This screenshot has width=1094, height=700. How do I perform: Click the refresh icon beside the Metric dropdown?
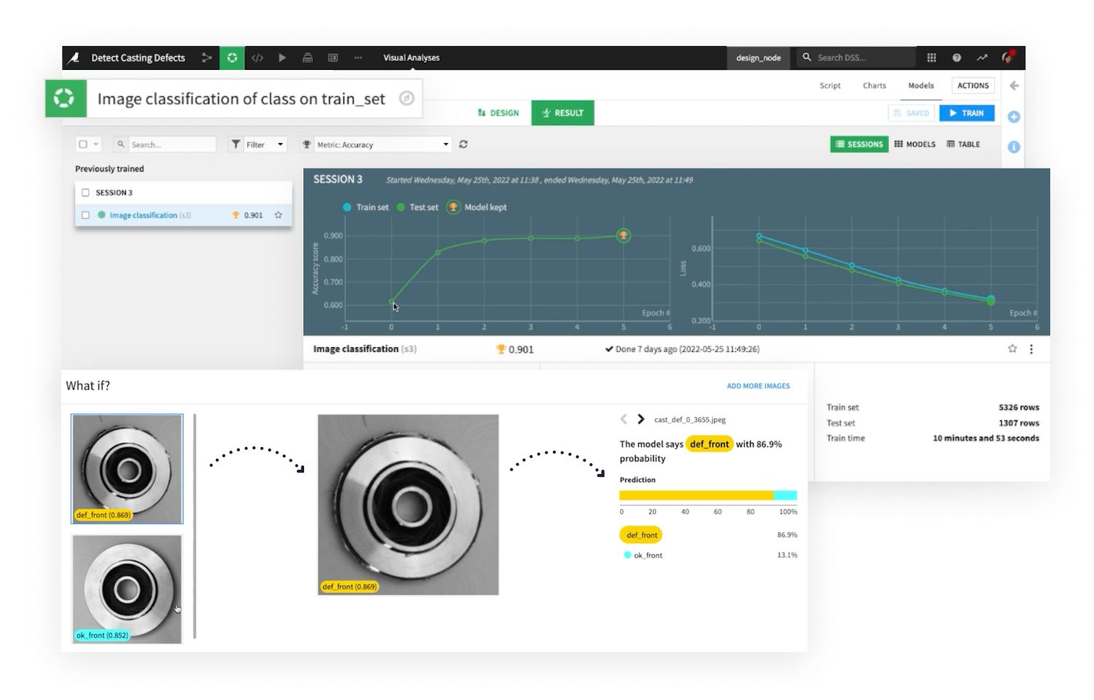point(464,144)
